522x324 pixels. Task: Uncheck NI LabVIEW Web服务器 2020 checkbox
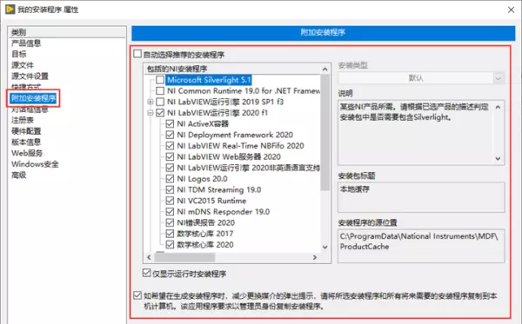170,156
